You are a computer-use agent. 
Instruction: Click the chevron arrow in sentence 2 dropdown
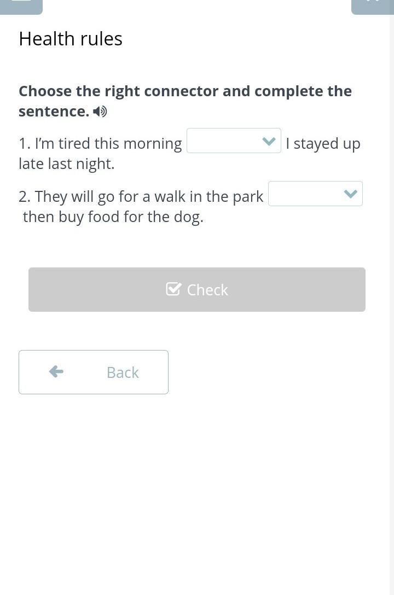(x=350, y=194)
